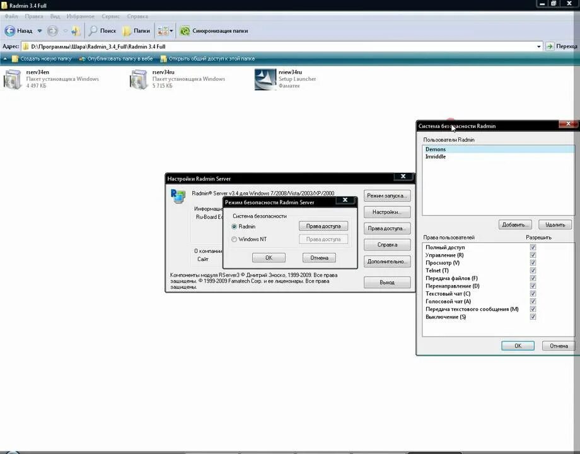Toggle Управление (R) checkbox
This screenshot has height=454, width=580.
tap(533, 255)
